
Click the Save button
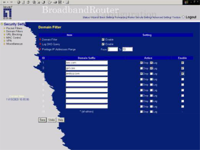tap(42, 120)
